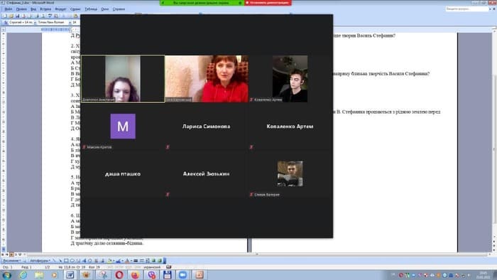This screenshot has height=280, width=497.
Task: Toggle the muted mic icon of Алексей Зюзькин
Action: coord(168,195)
